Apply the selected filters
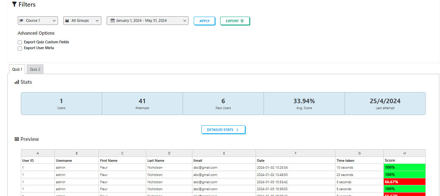Image resolution: width=440 pixels, height=196 pixels. coord(205,21)
